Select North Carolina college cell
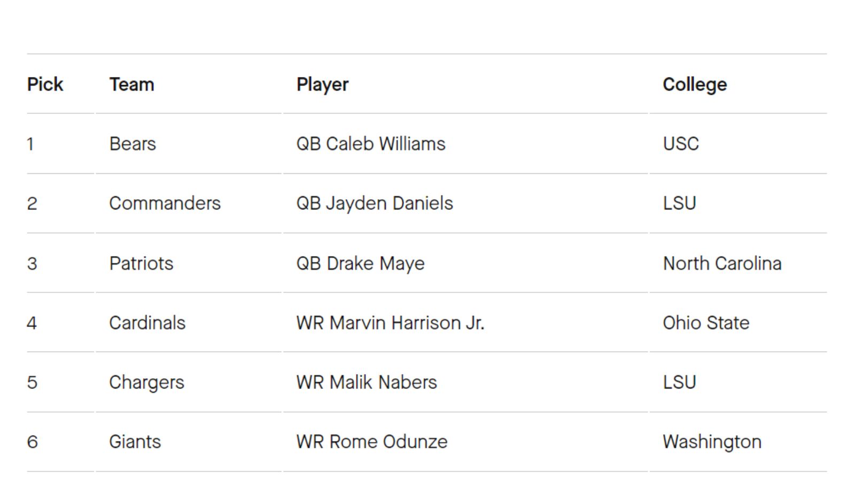This screenshot has height=481, width=855. [722, 263]
